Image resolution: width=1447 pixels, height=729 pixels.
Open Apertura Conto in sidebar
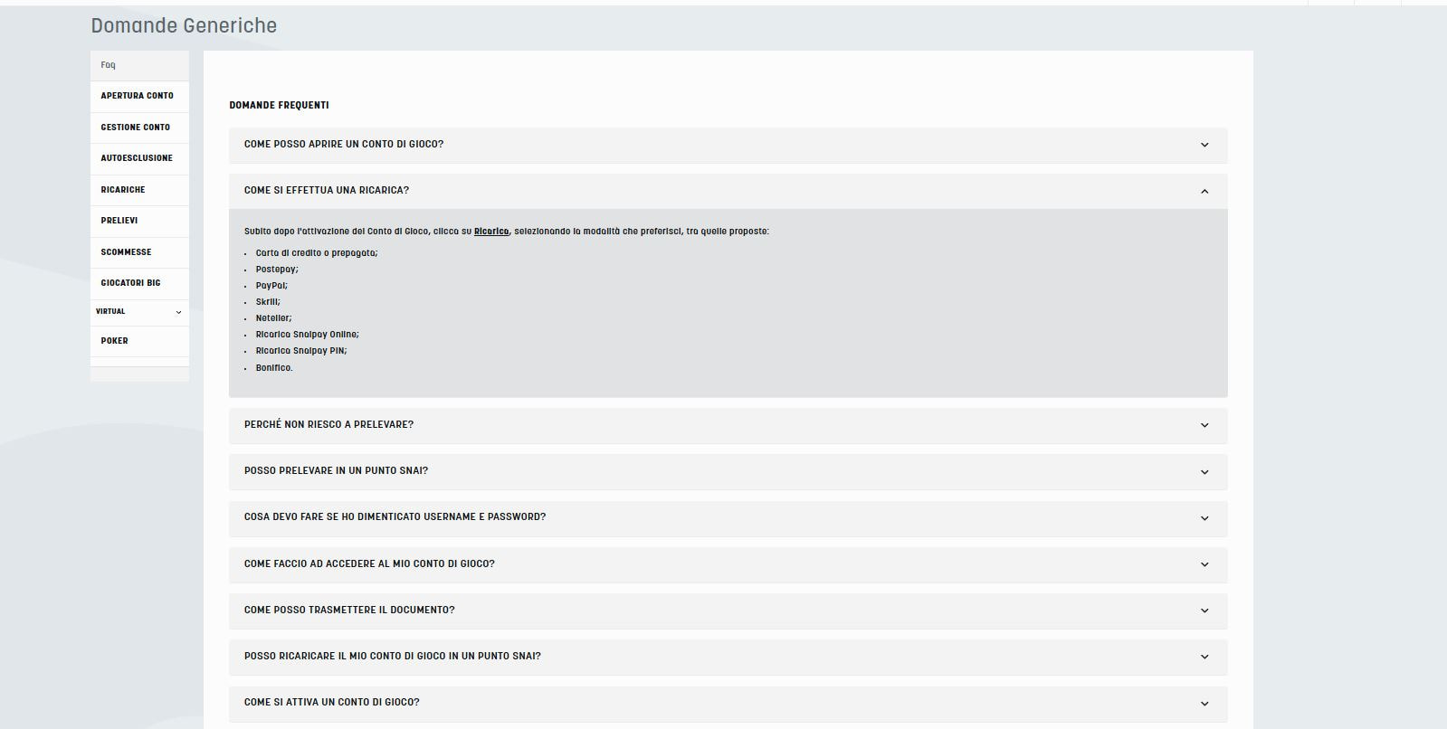pos(138,96)
